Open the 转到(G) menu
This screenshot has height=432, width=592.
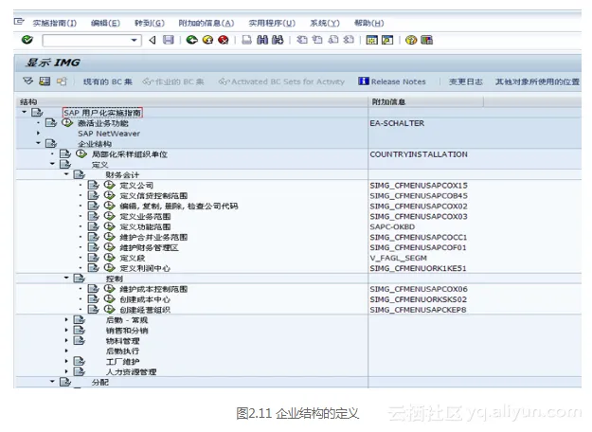pos(150,23)
